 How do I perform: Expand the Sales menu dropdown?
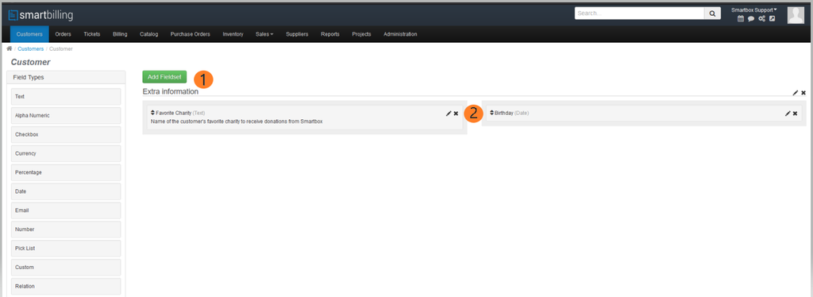[264, 34]
